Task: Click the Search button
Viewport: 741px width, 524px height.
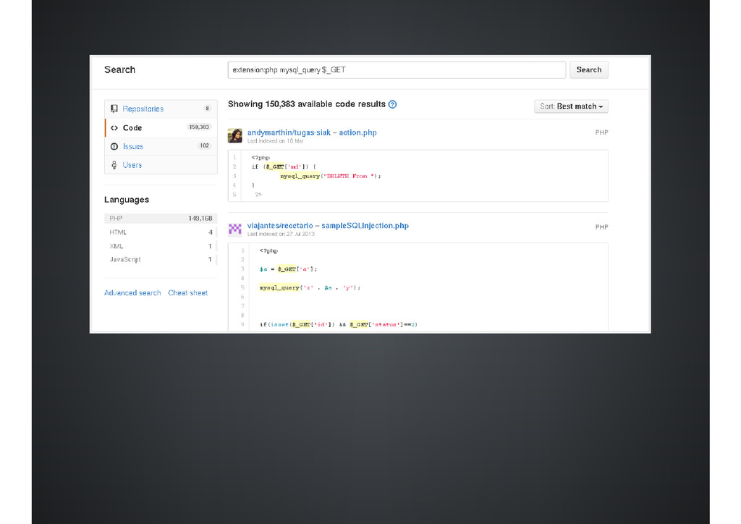Action: (x=589, y=70)
